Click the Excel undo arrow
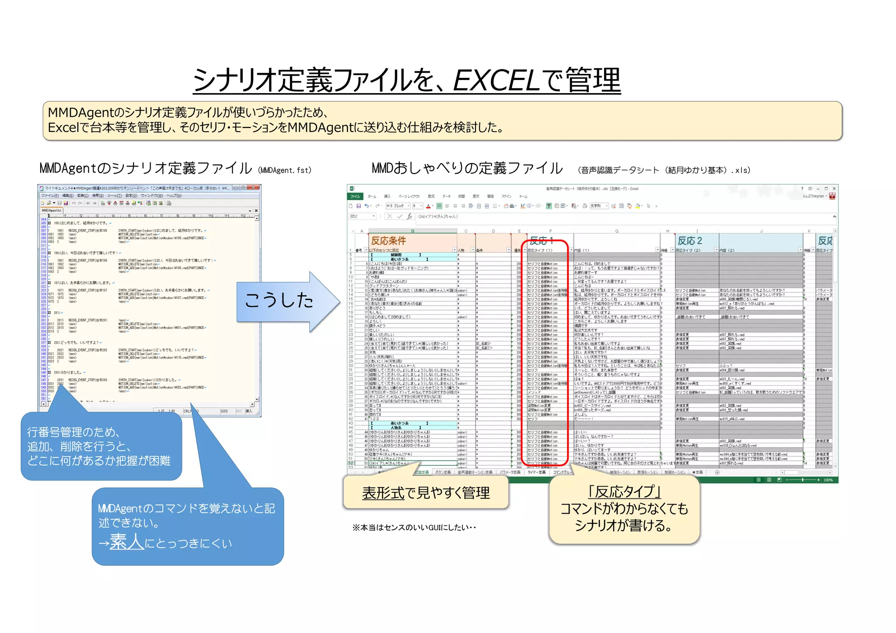The height and width of the screenshot is (633, 896). point(367,206)
